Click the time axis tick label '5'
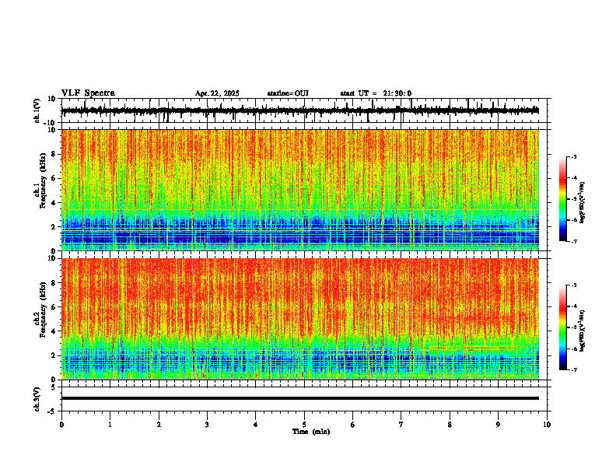Image resolution: width=616 pixels, height=476 pixels. (x=304, y=425)
